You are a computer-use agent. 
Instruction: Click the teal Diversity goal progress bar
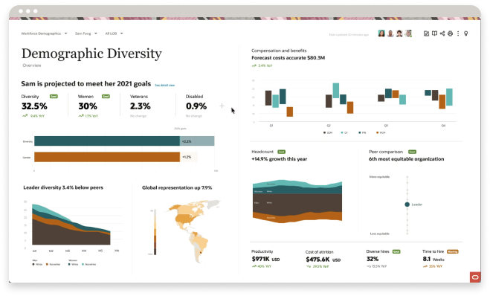[x=107, y=141]
